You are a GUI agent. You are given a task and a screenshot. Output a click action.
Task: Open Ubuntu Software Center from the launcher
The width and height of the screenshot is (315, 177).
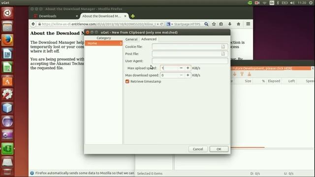7,81
